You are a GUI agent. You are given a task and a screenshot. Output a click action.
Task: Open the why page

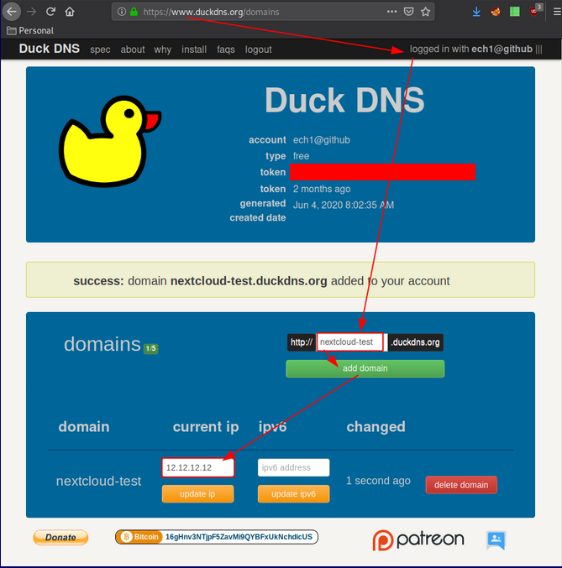162,50
